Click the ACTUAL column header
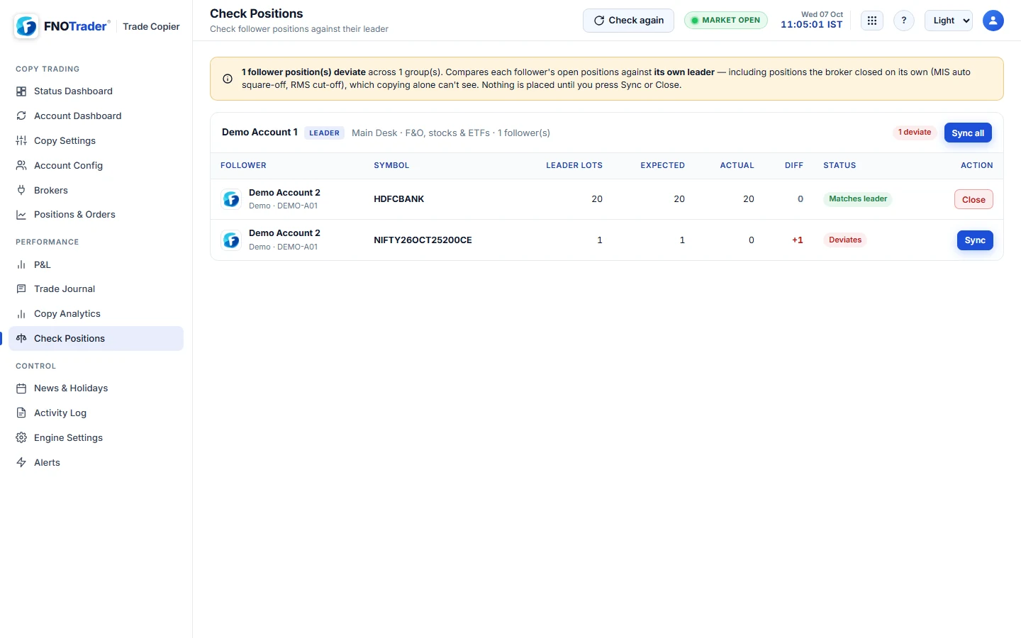1021x638 pixels. pyautogui.click(x=737, y=166)
